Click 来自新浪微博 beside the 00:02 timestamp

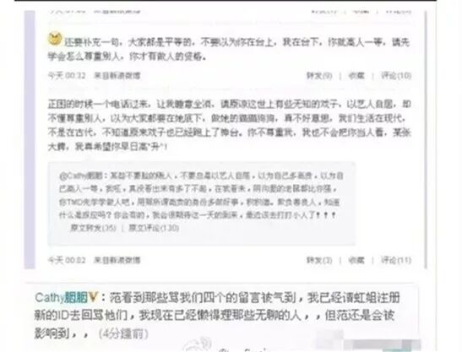(x=117, y=260)
